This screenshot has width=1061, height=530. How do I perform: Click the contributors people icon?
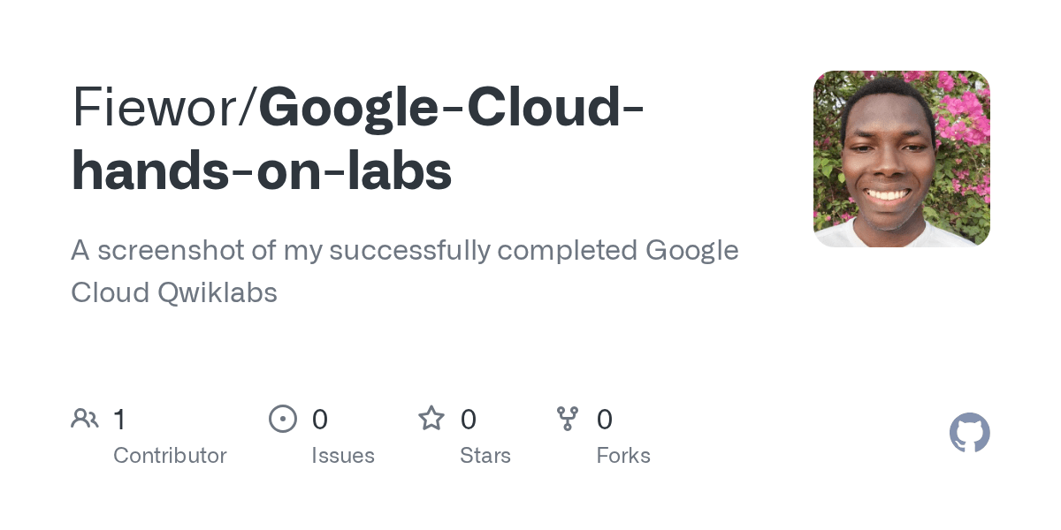click(85, 419)
